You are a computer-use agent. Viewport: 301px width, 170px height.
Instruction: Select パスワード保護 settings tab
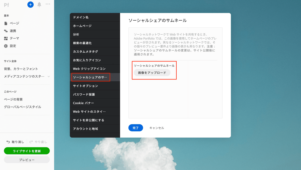(x=95, y=95)
